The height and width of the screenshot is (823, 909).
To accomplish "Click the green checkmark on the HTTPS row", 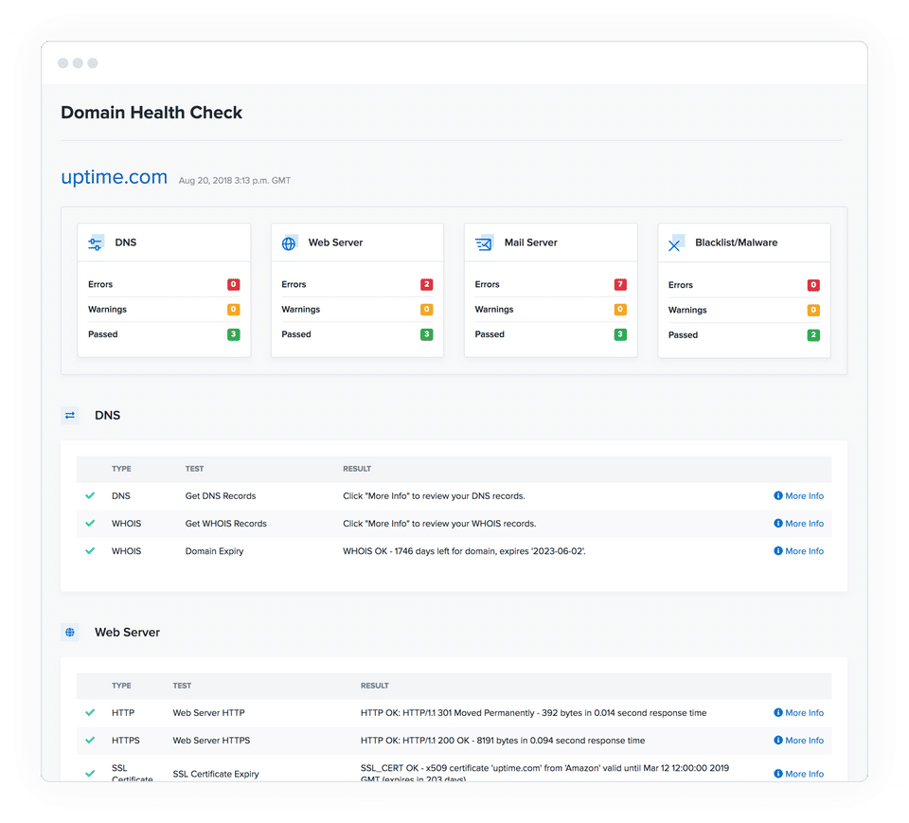I will [90, 741].
